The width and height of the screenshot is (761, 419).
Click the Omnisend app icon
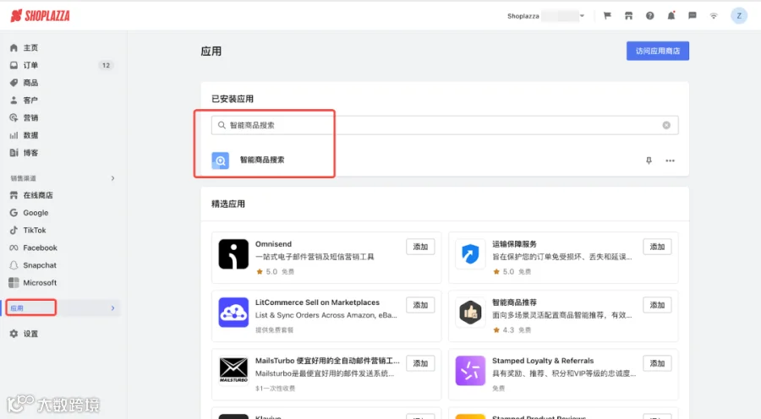pos(233,253)
